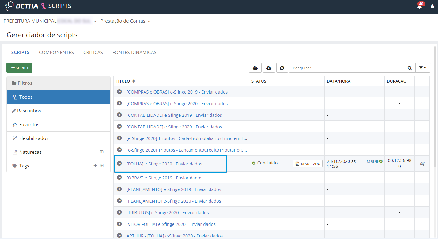The image size is (438, 239).
Task: Run [COMPRAS e OBRAS] e-Sfinge 2019 script
Action: coord(119,92)
